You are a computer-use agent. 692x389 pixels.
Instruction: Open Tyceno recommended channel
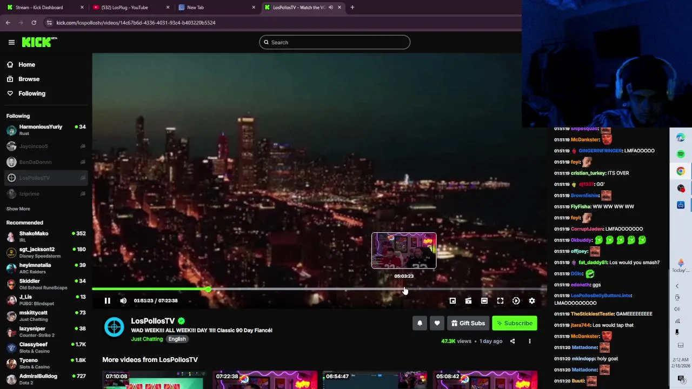tap(46, 363)
